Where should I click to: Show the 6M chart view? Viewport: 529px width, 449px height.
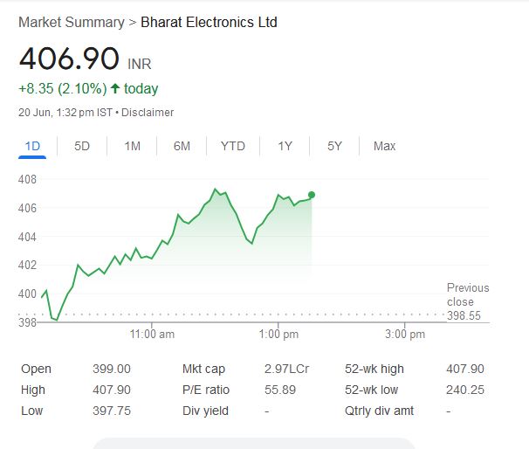[x=182, y=146]
